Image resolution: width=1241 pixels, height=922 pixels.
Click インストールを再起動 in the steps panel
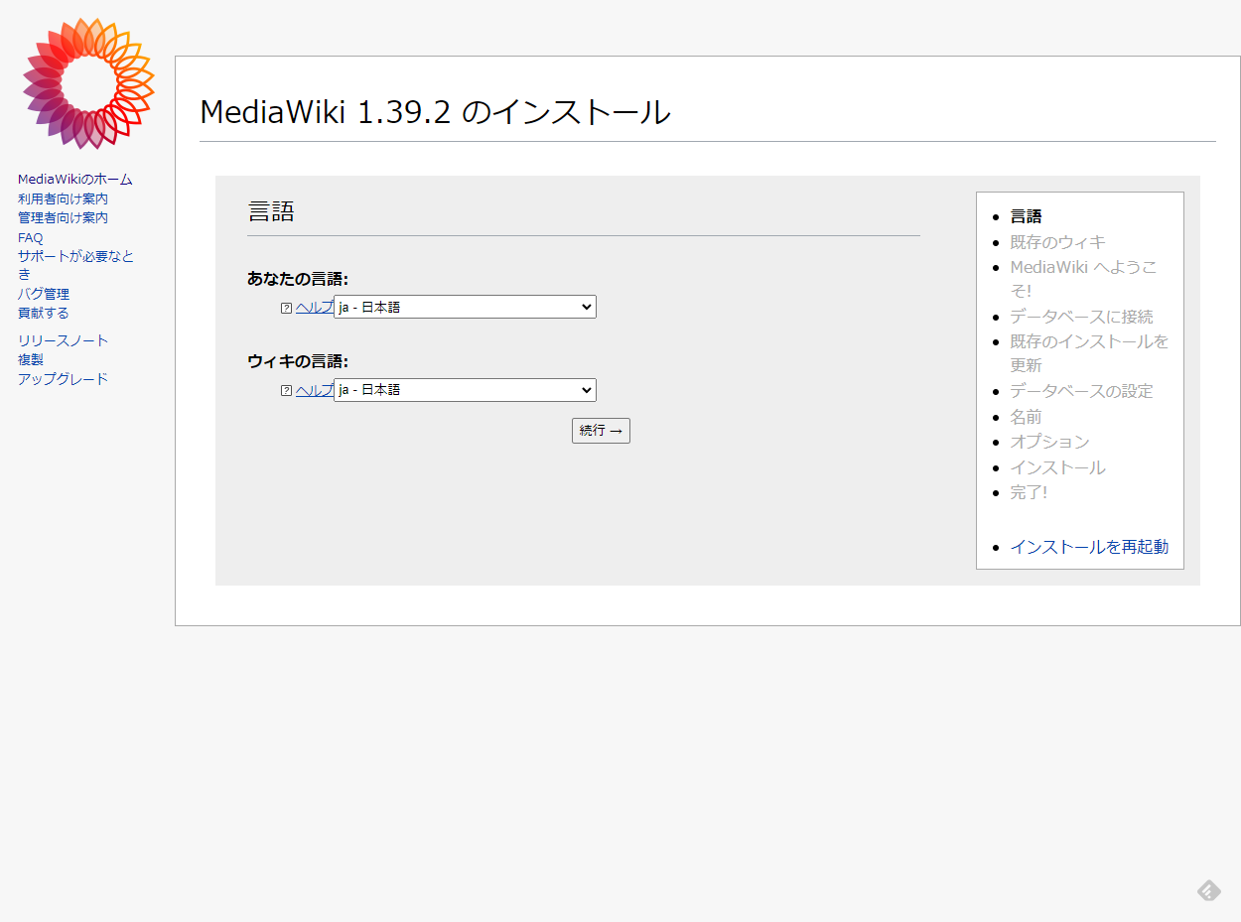pyautogui.click(x=1088, y=546)
